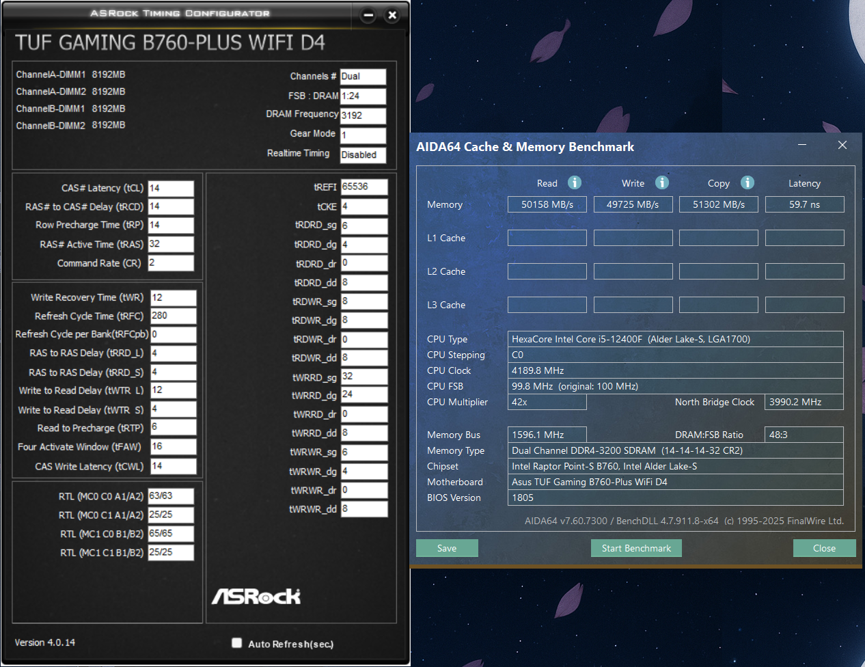Click the FSB : DRAM ratio field
865x667 pixels.
pyautogui.click(x=363, y=96)
